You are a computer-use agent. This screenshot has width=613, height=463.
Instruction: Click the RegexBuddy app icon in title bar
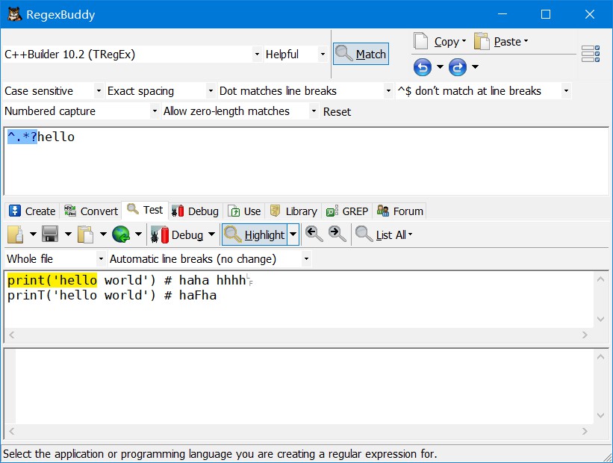pos(14,14)
